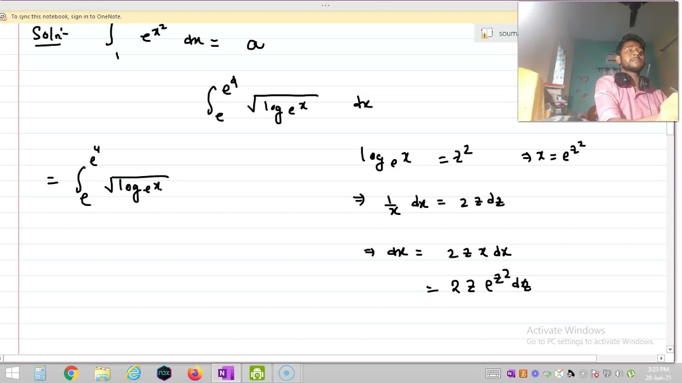Click the sync sign-in notification icon
The width and height of the screenshot is (682, 383).
coord(3,16)
